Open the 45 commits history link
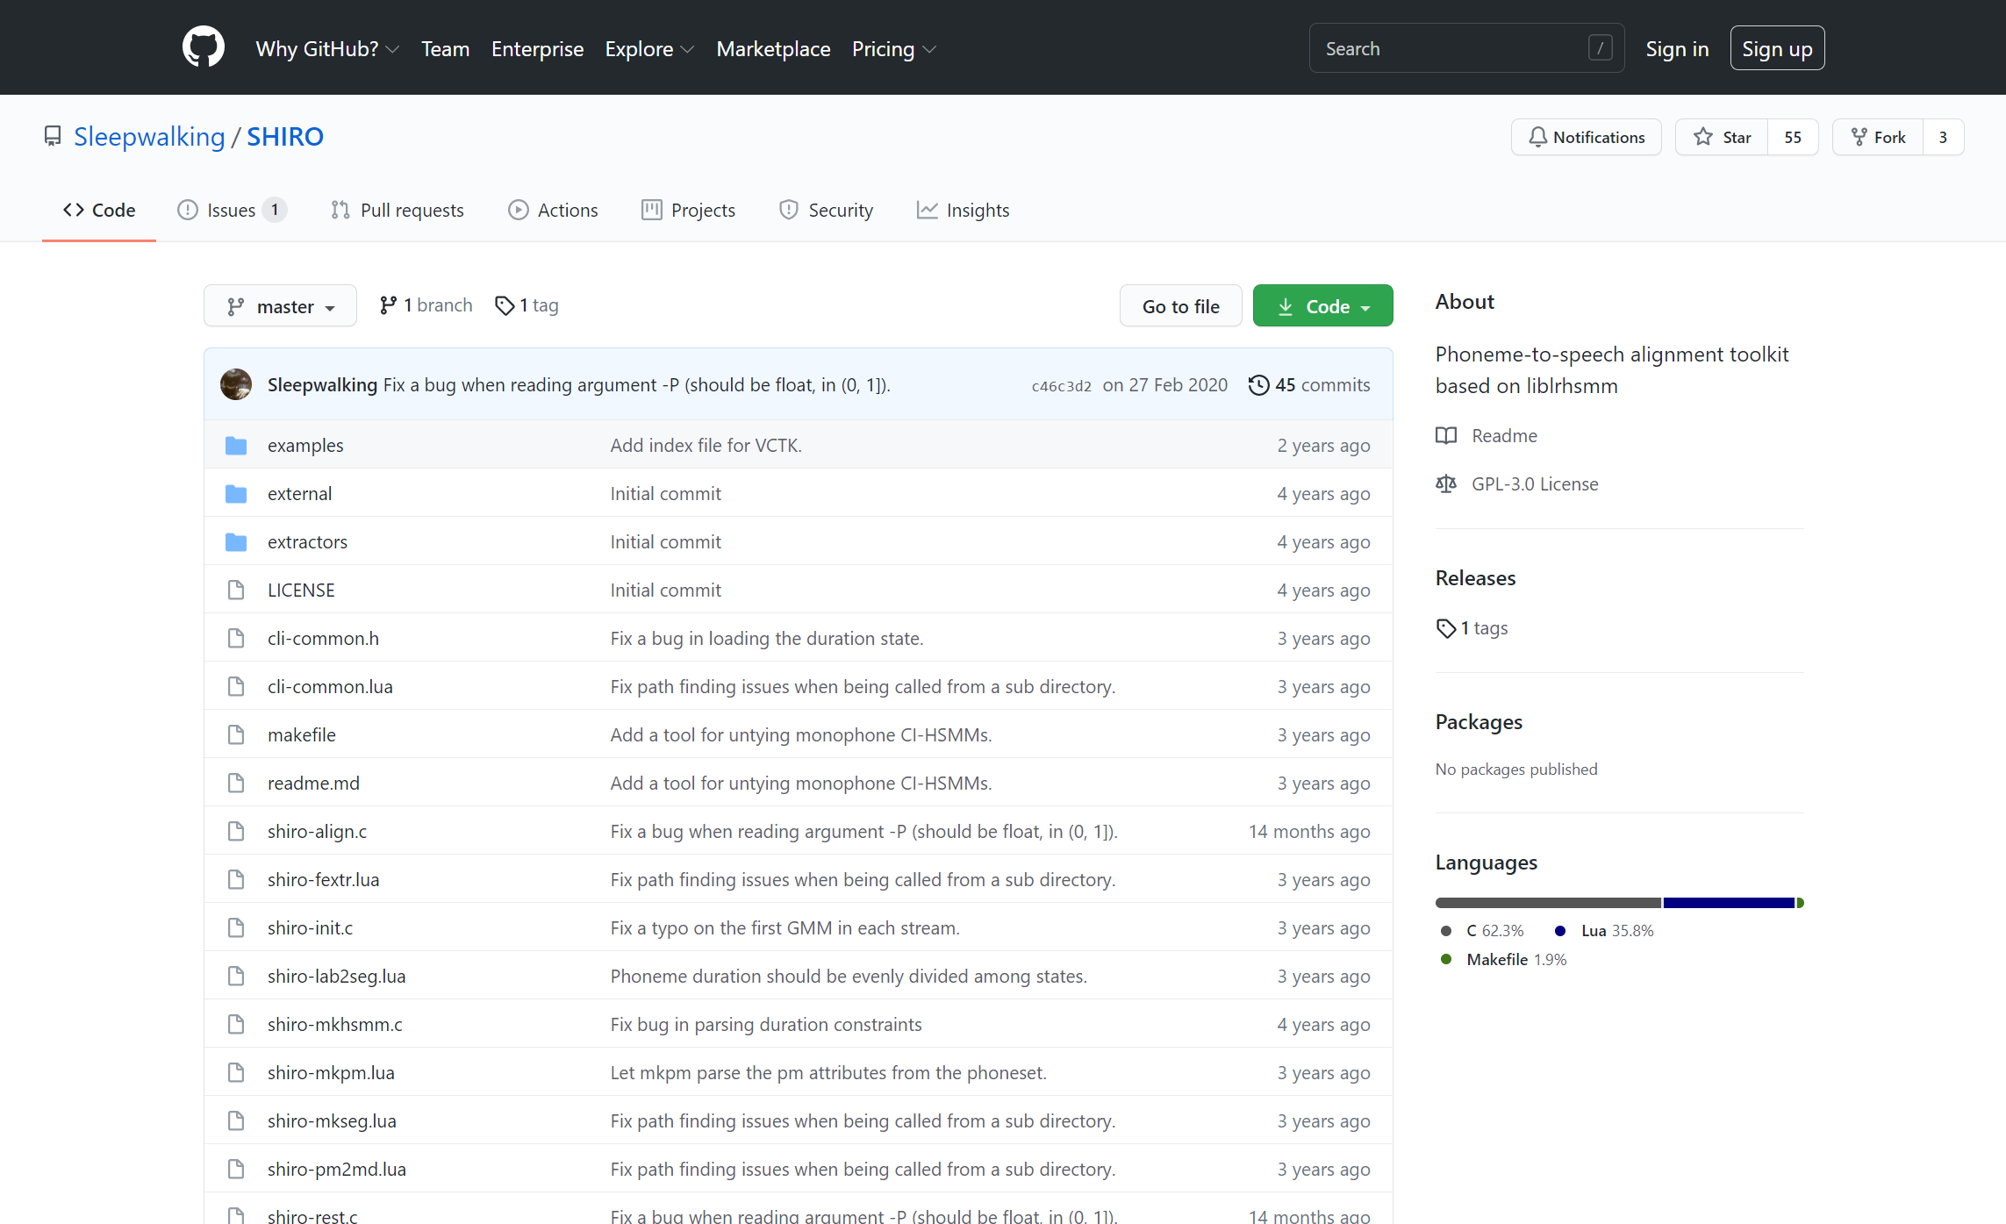This screenshot has height=1224, width=2006. pos(1309,385)
